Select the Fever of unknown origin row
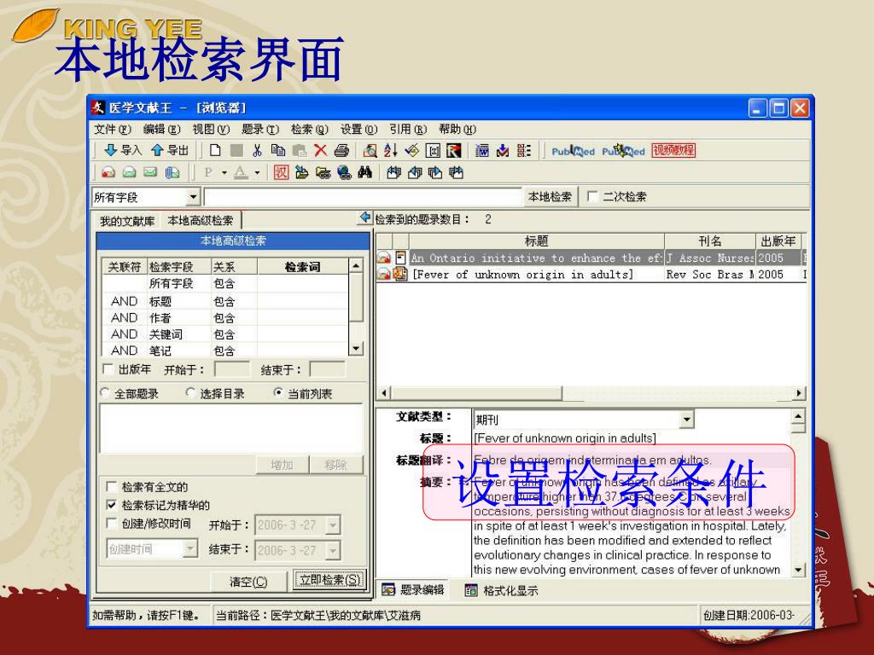Screen dimensions: 874x655 coord(591,274)
